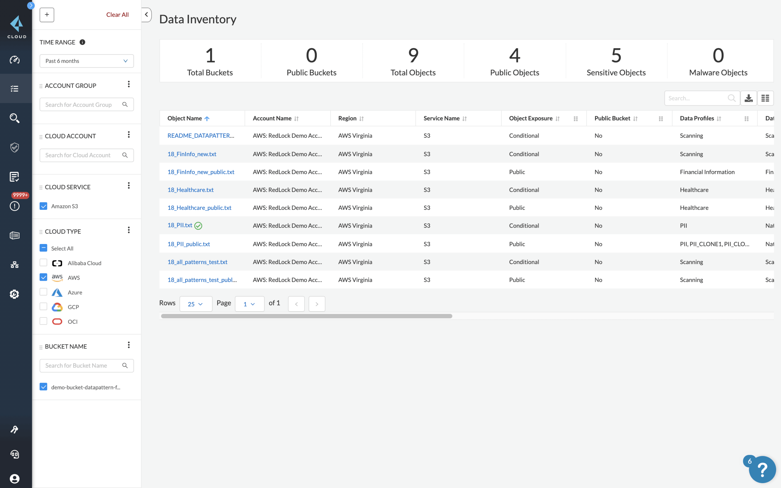Toggle the demo-bucket-datapattern checkbox
This screenshot has width=781, height=488.
coord(44,387)
